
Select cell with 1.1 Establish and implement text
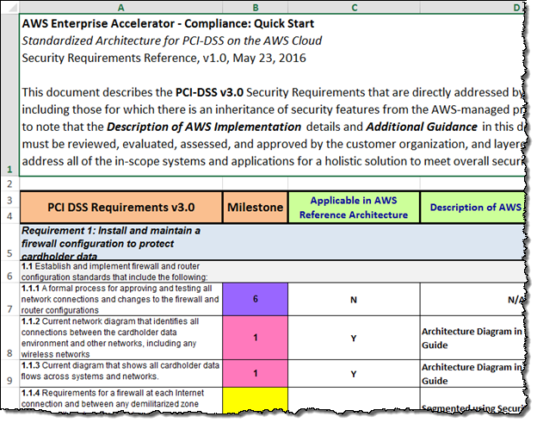tap(120, 272)
